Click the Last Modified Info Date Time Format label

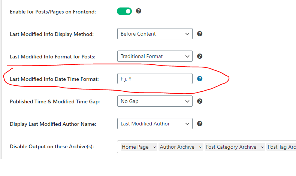point(54,79)
